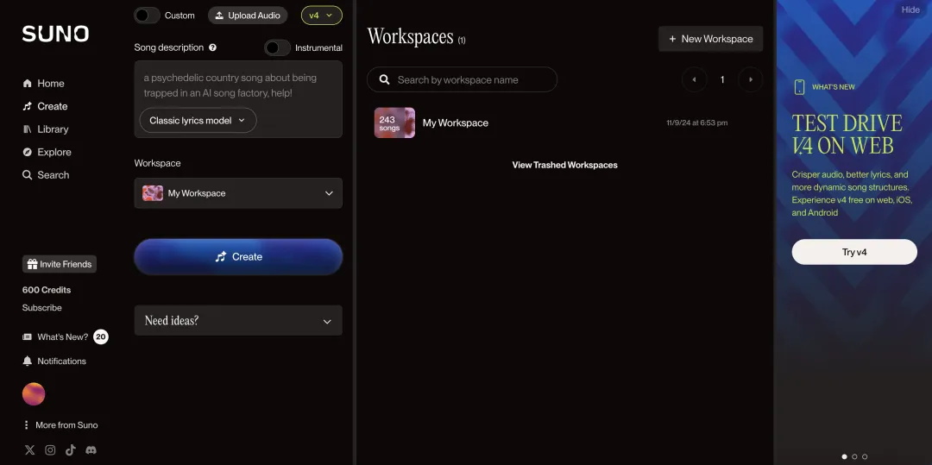Expand the Need ideas? section
The image size is (932, 465).
coord(238,321)
